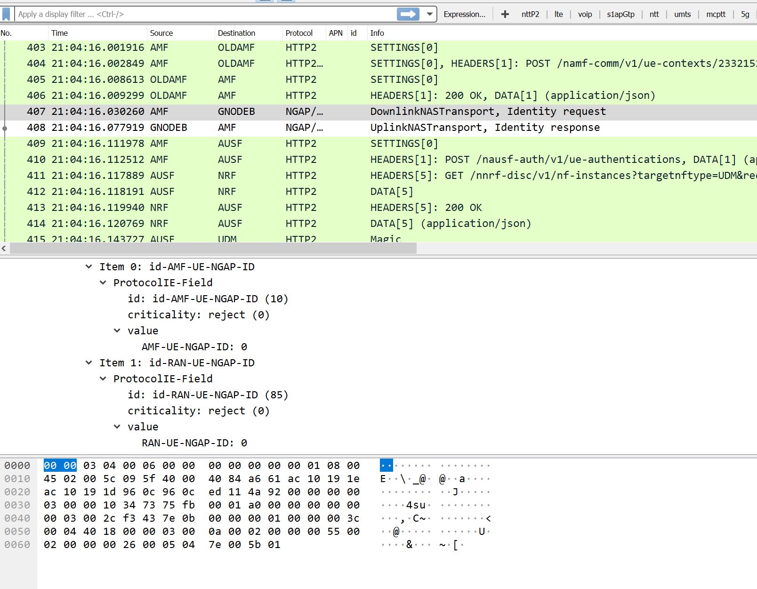Click the filter bookmark icon
Image resolution: width=757 pixels, height=589 pixels.
point(7,14)
